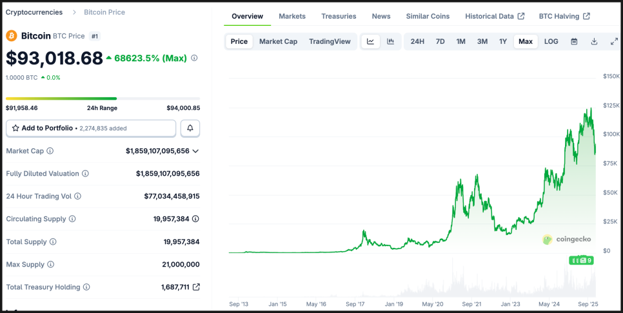The height and width of the screenshot is (313, 623).
Task: Switch chart to Market Cap view
Action: pos(278,41)
